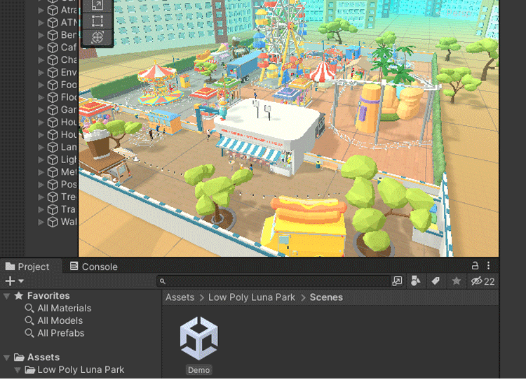Collapse the Favorites section
The height and width of the screenshot is (389, 526).
[x=7, y=296]
